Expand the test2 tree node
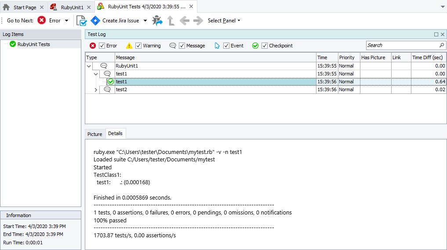 (96, 89)
